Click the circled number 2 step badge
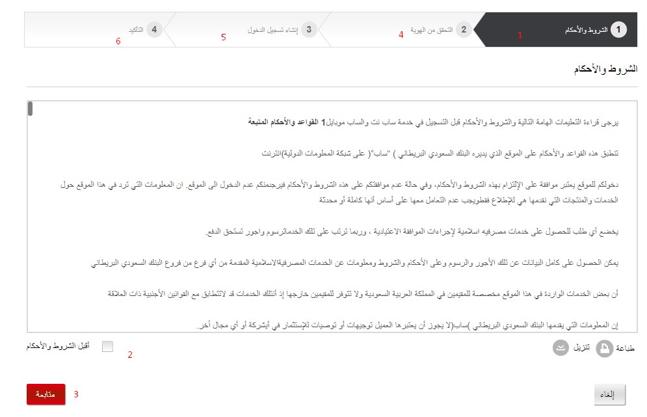 coord(464,30)
